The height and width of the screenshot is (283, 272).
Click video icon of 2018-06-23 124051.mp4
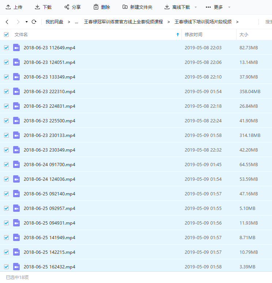click(16, 62)
